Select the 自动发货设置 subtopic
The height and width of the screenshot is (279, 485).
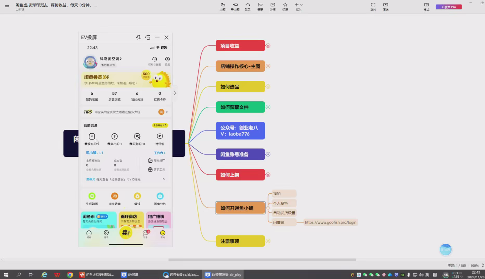(284, 213)
